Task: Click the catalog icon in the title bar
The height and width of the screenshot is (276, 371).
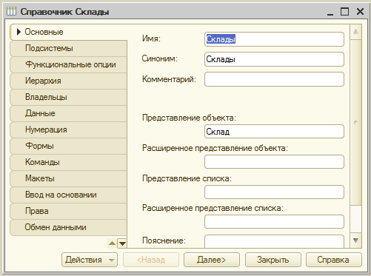Action: click(11, 11)
